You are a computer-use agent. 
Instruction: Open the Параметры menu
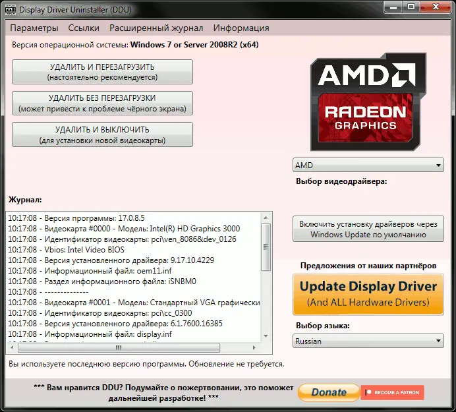(x=34, y=28)
